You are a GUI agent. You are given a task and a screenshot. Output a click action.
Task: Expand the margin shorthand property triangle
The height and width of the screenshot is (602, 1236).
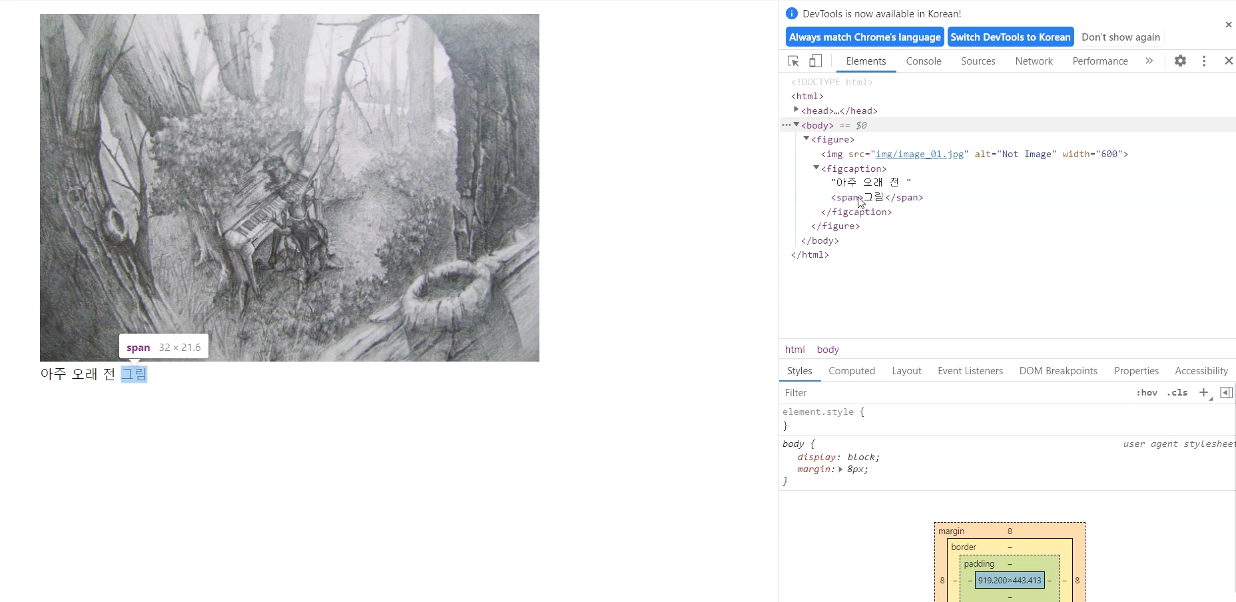(840, 469)
